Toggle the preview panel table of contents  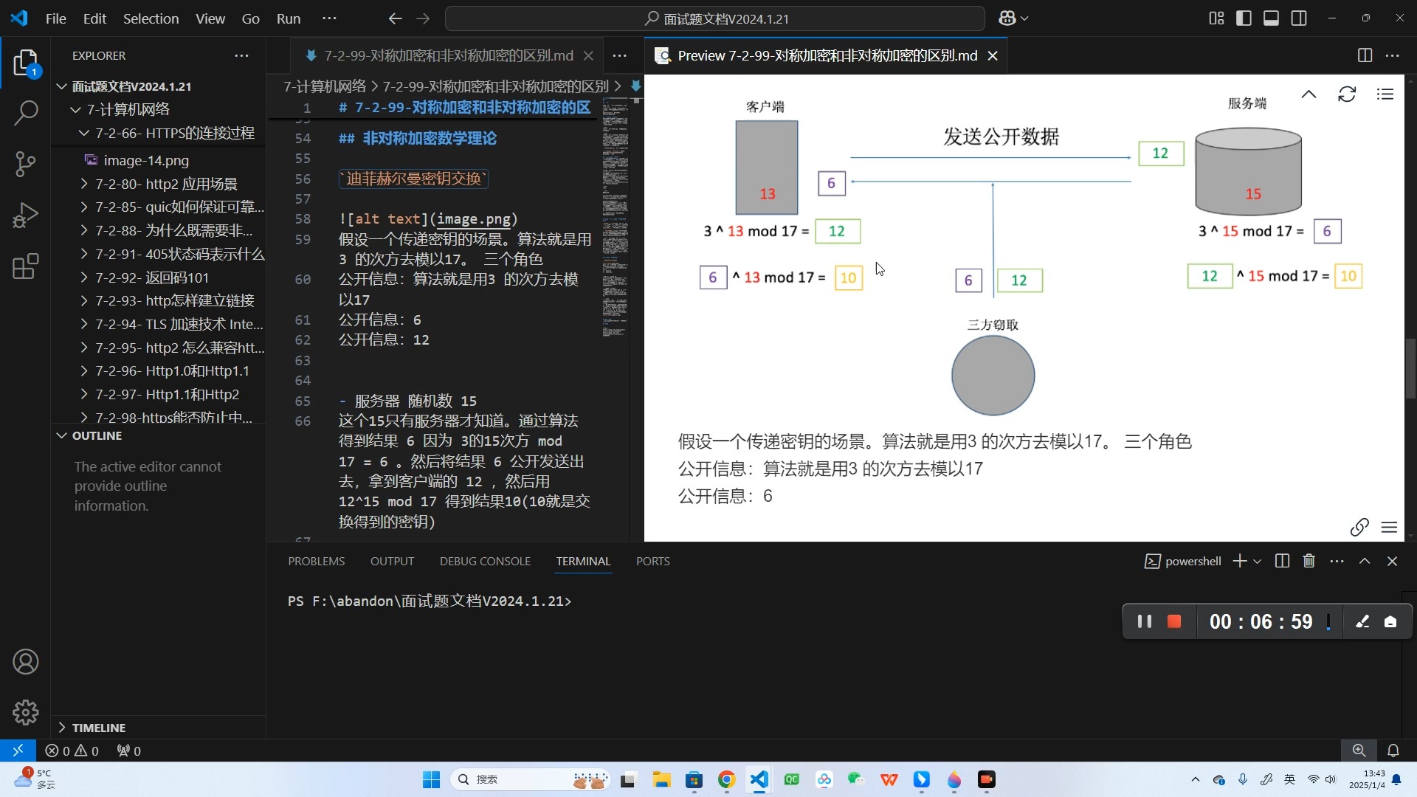point(1385,94)
